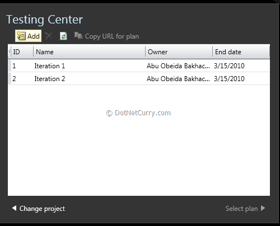The height and width of the screenshot is (226, 280).
Task: Click the Select plan link
Action: 241,209
